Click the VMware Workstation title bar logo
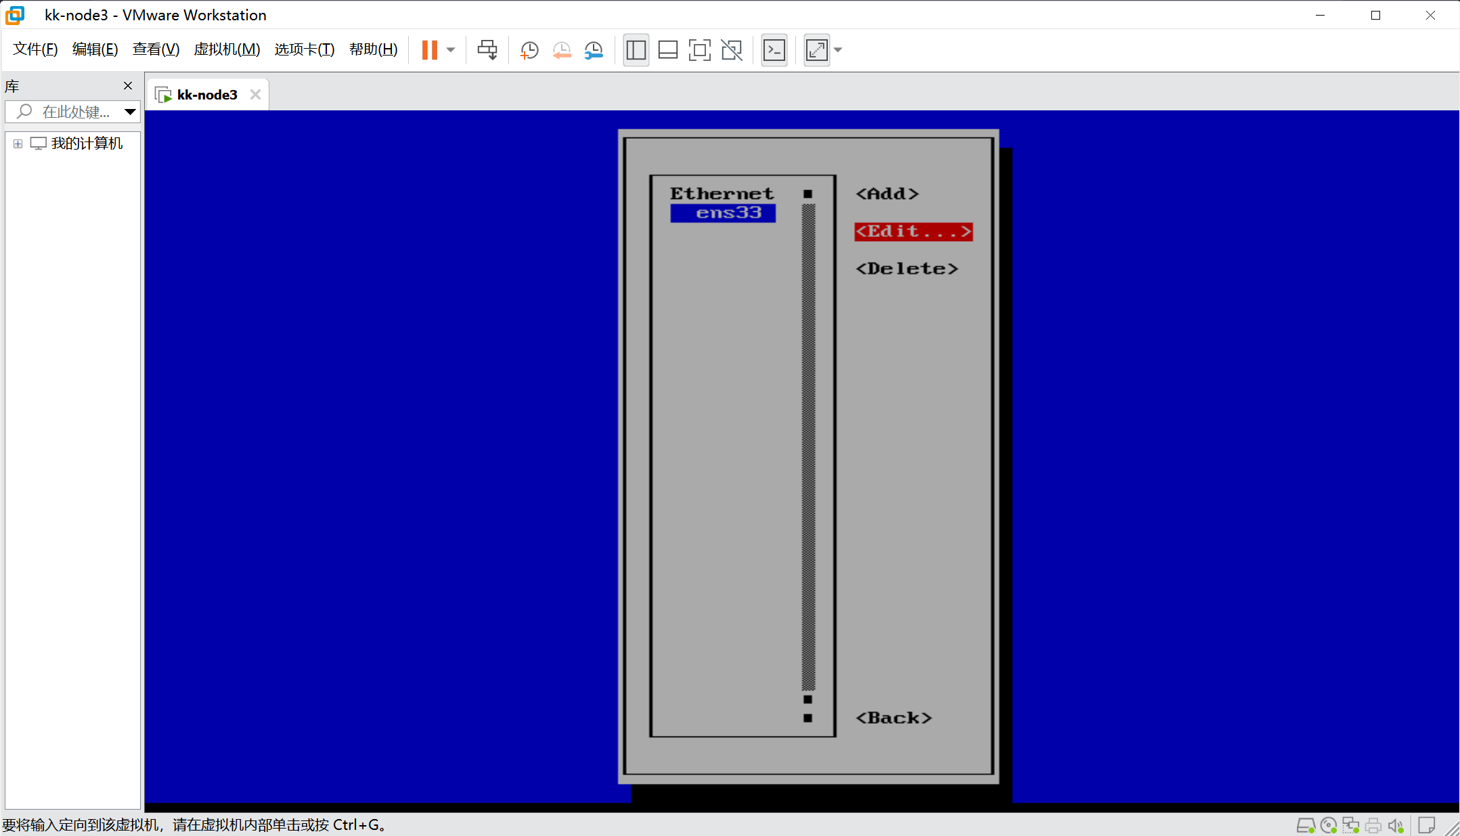Screen dimensions: 1460x836 click(x=15, y=15)
